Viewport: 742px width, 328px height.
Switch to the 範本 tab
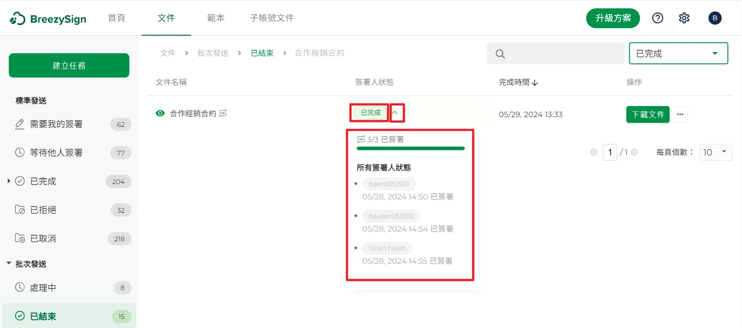tap(215, 18)
